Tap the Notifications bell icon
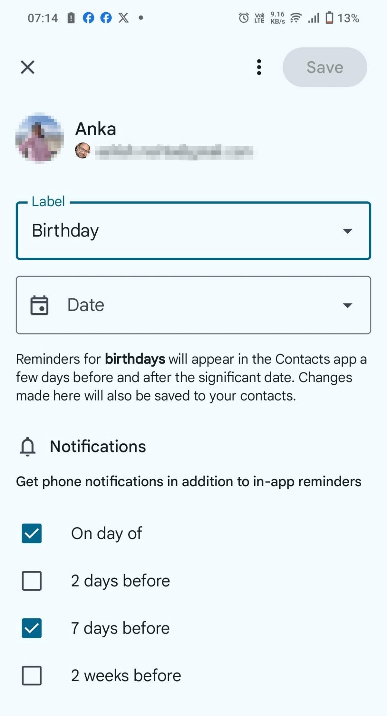The image size is (387, 716). click(28, 447)
